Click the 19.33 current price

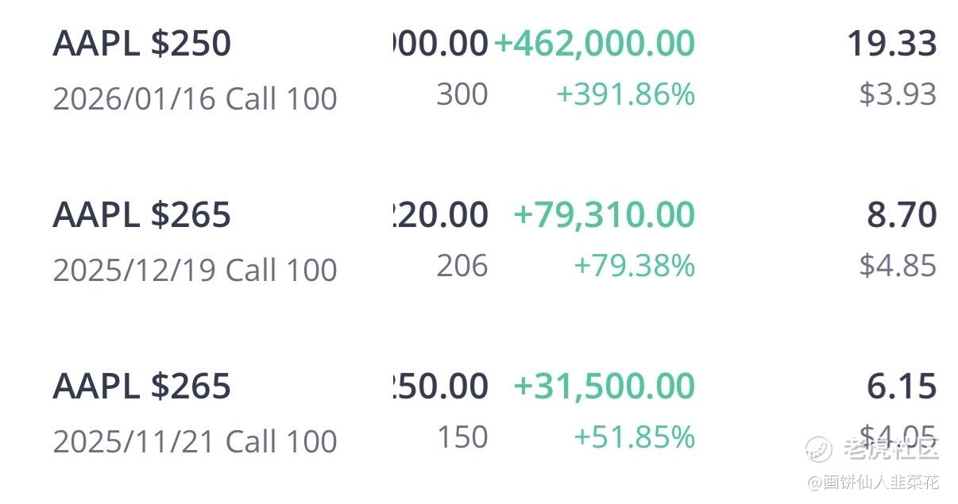[891, 43]
